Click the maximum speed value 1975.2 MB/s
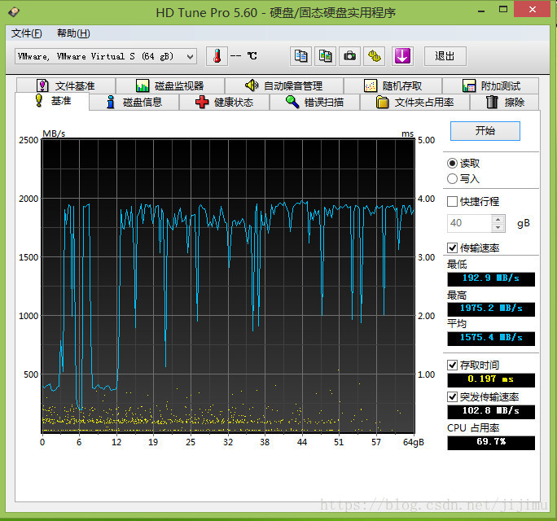This screenshot has height=521, width=557. tap(491, 309)
